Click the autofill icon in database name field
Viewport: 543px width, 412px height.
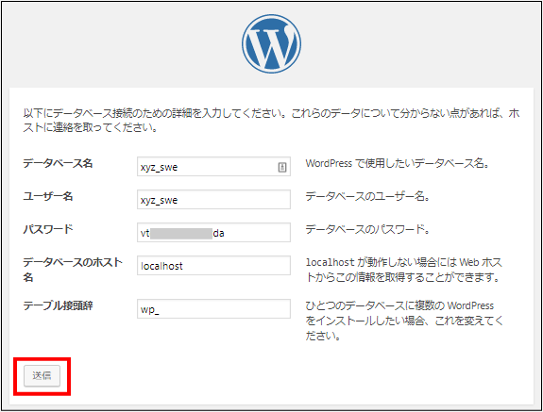[x=282, y=167]
